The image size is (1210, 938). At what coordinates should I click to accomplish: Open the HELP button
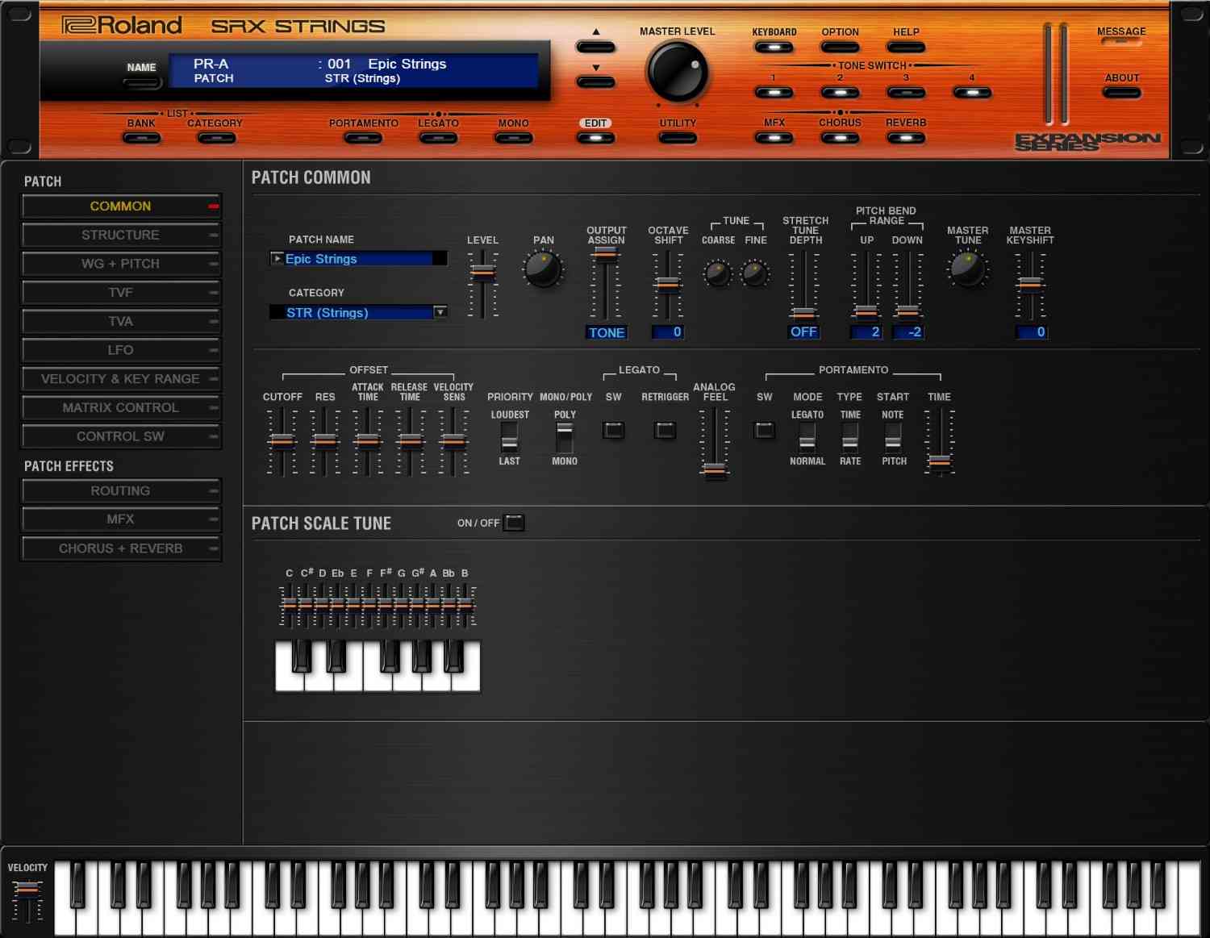point(905,47)
